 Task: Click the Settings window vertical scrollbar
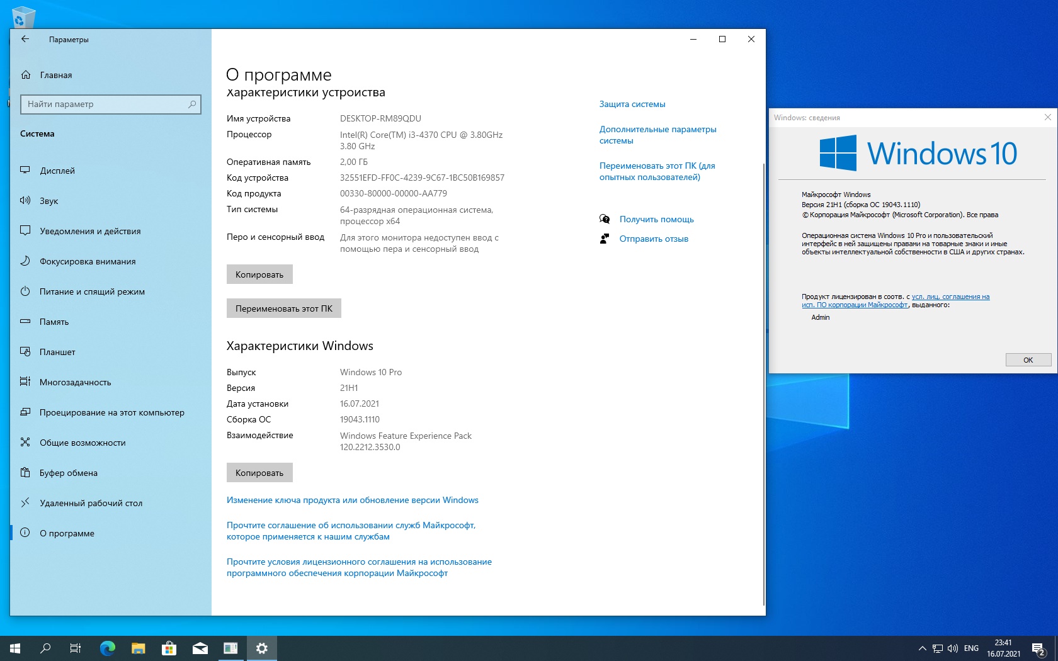point(764,384)
